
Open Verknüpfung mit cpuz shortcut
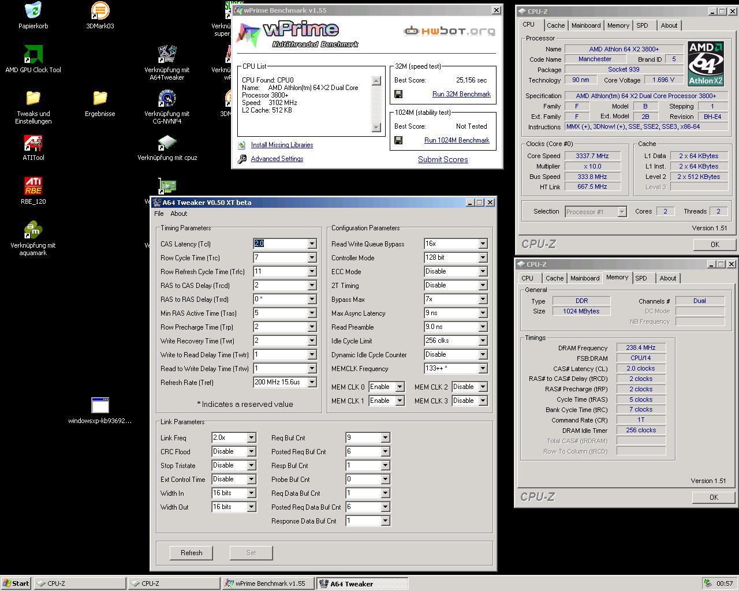point(167,142)
